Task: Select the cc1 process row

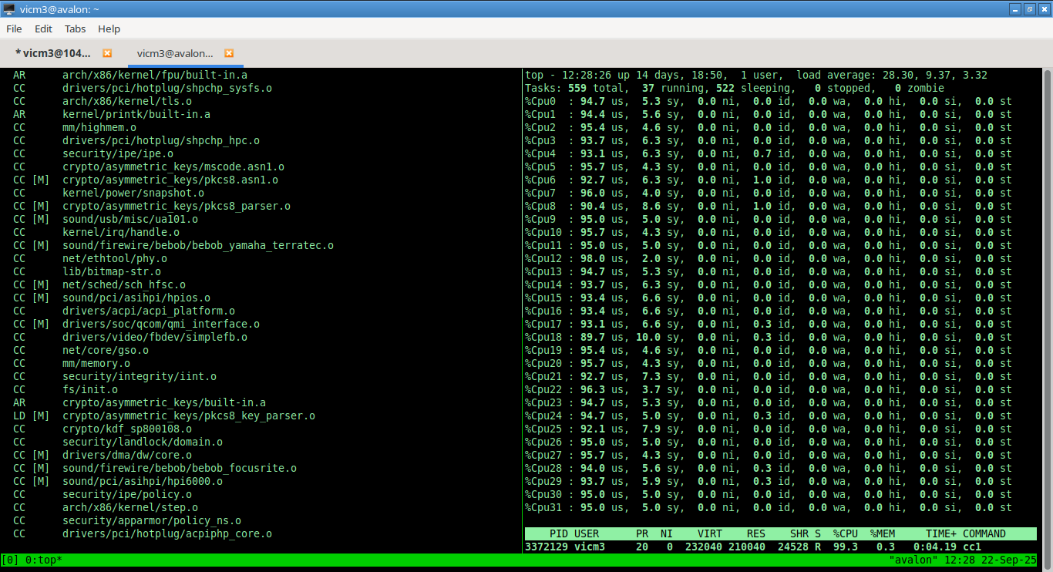Action: pyautogui.click(x=780, y=547)
